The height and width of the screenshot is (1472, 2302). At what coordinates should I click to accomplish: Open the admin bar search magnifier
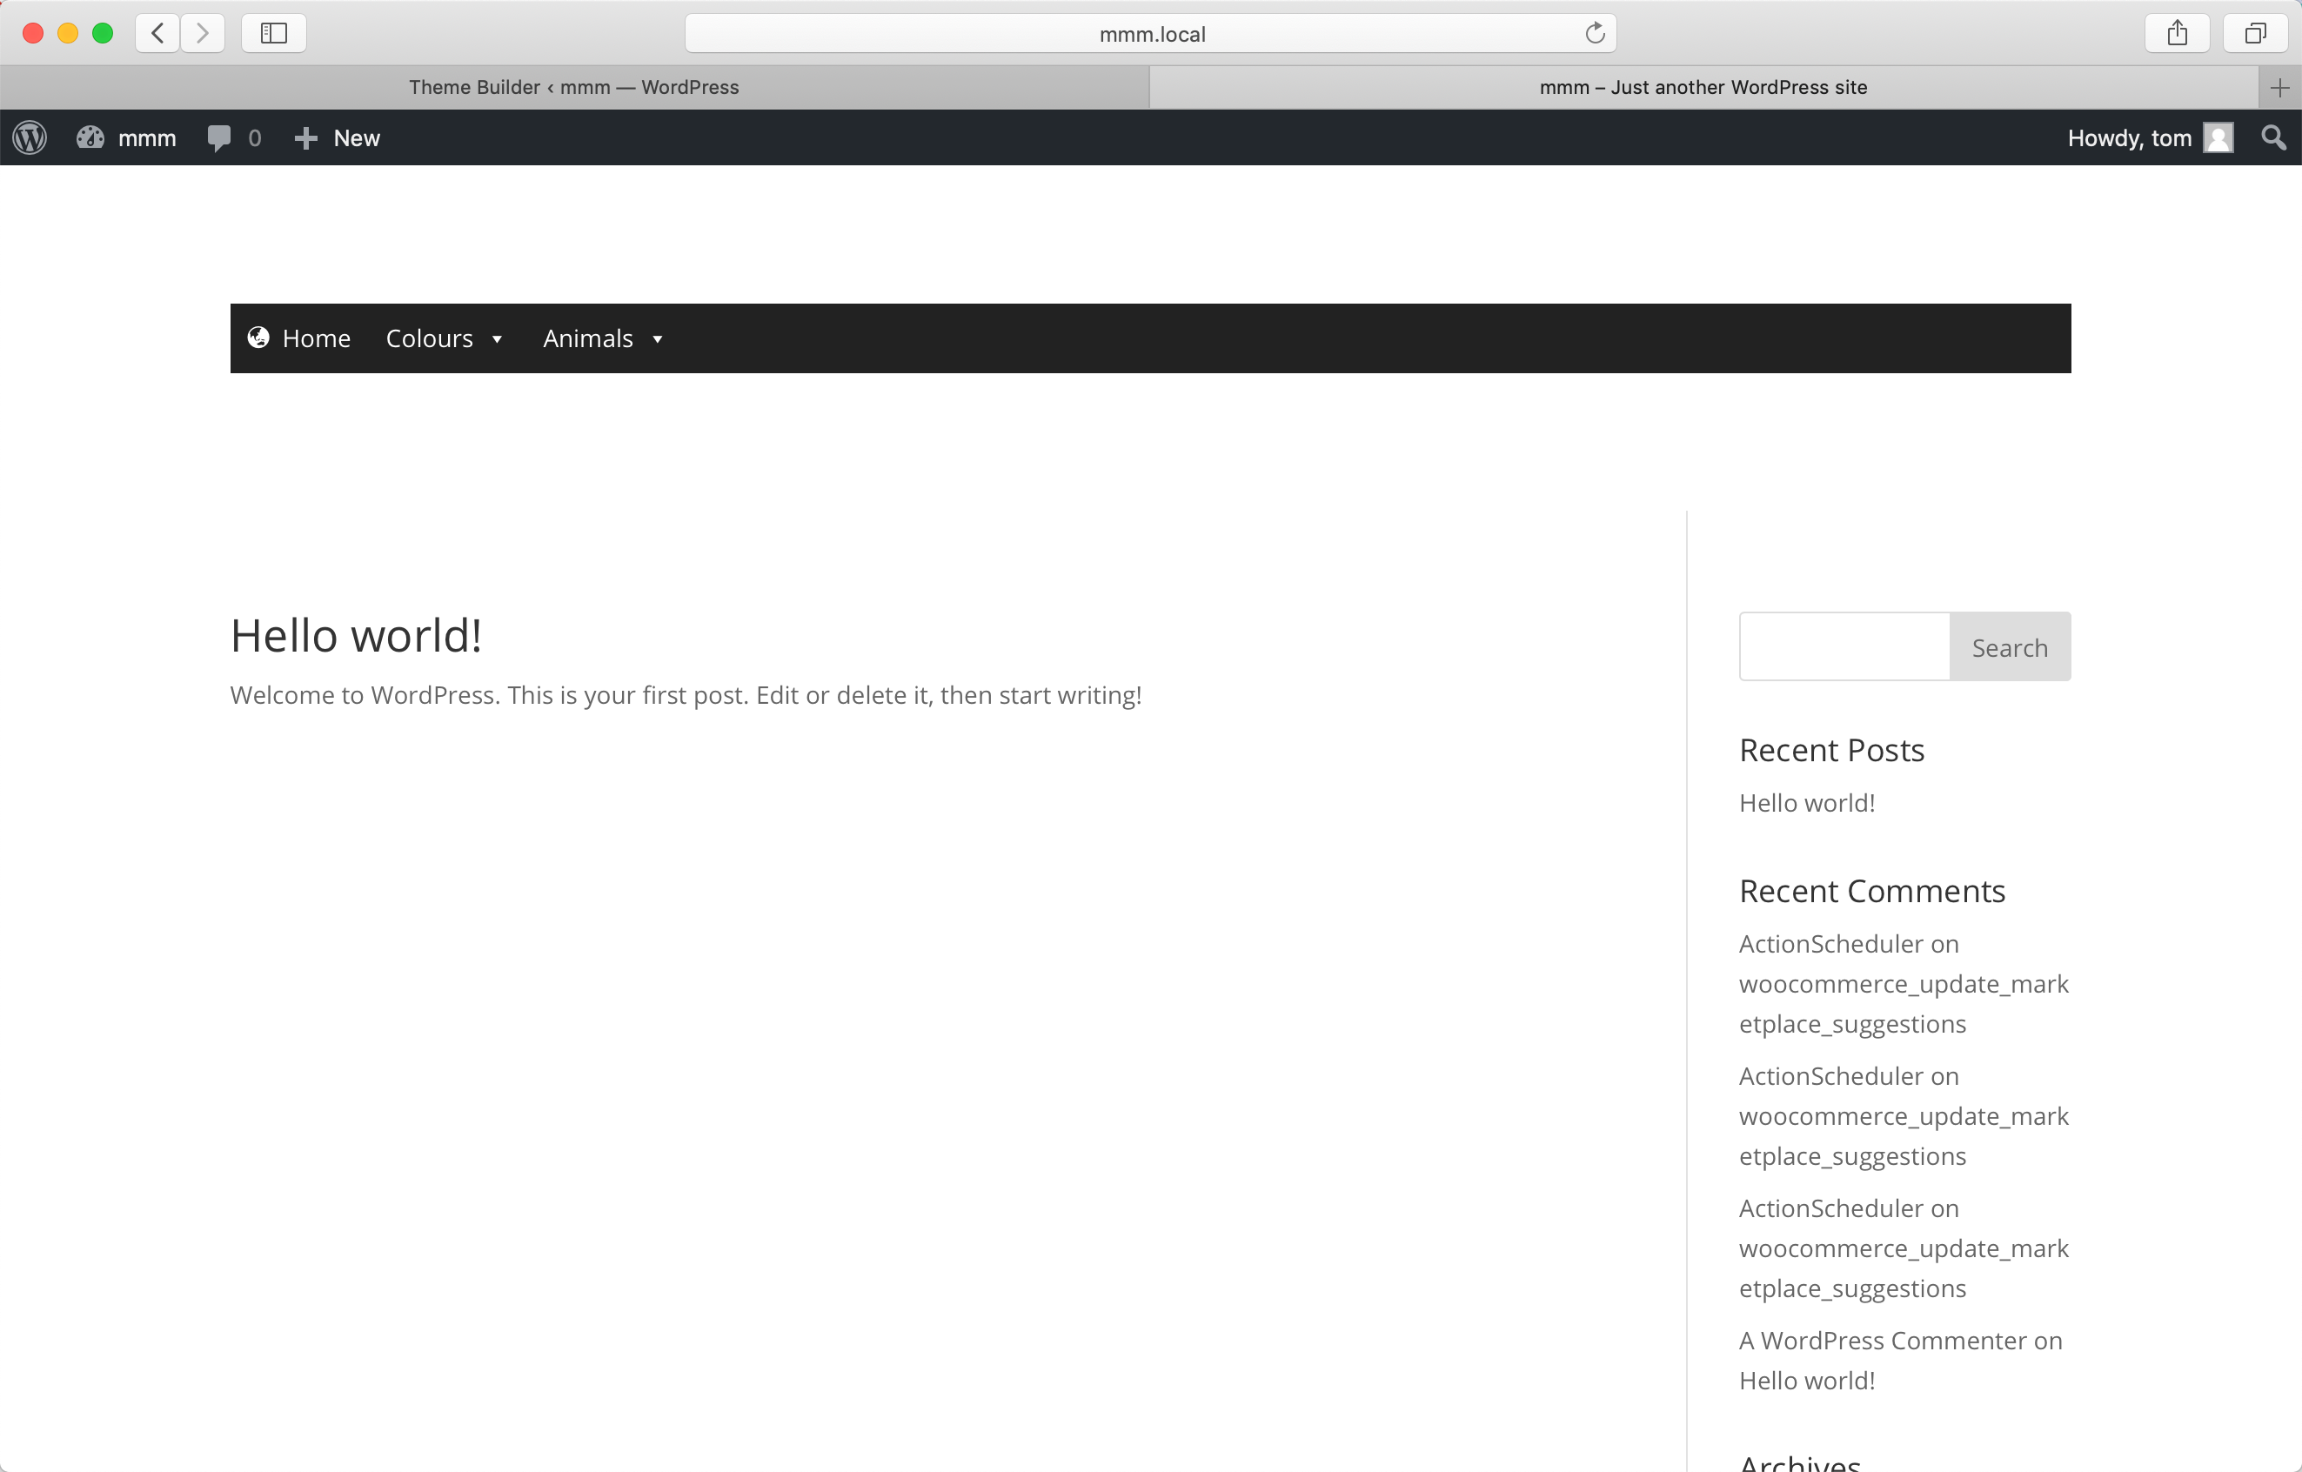tap(2273, 137)
